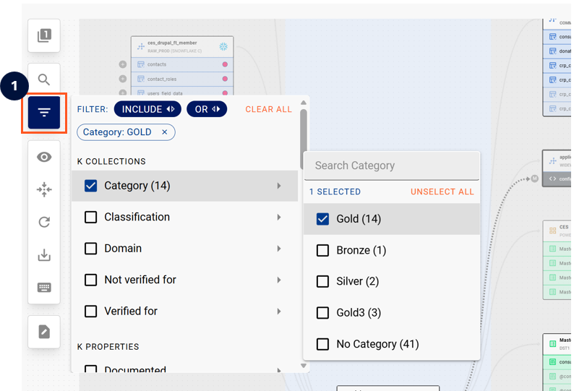Expand the Classification submenu arrow
The width and height of the screenshot is (574, 391).
tap(279, 217)
